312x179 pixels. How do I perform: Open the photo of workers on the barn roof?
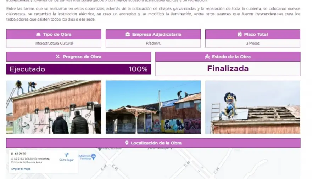pos(54,107)
